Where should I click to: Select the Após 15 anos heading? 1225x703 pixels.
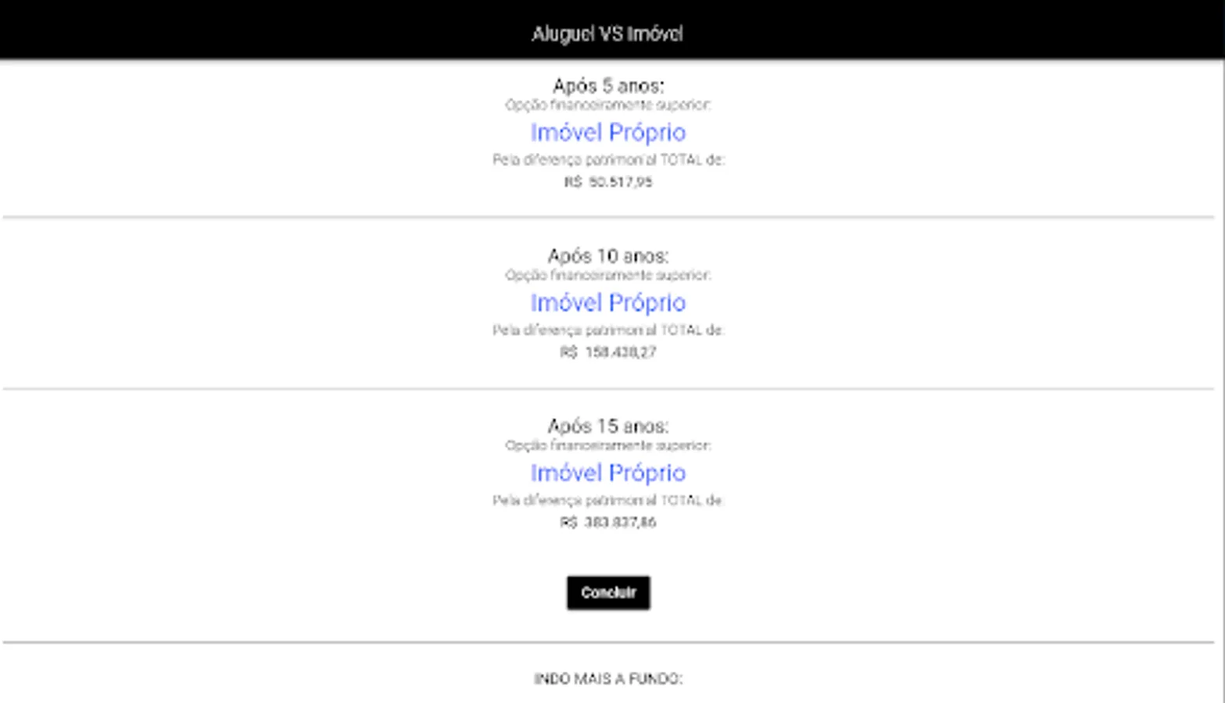[608, 426]
